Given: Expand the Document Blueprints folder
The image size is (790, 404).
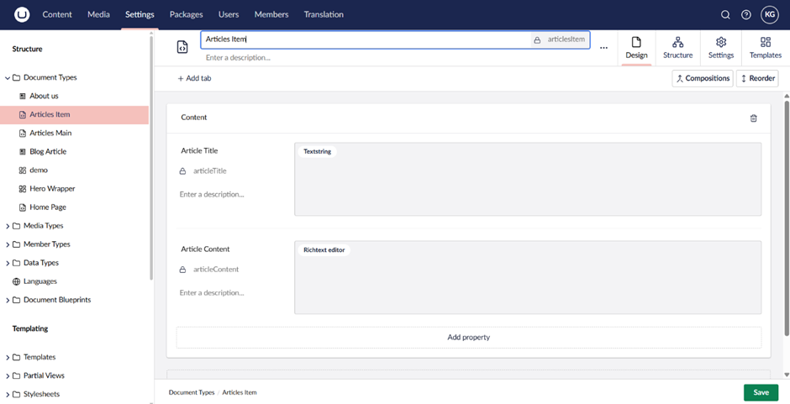Looking at the screenshot, I should [x=7, y=300].
